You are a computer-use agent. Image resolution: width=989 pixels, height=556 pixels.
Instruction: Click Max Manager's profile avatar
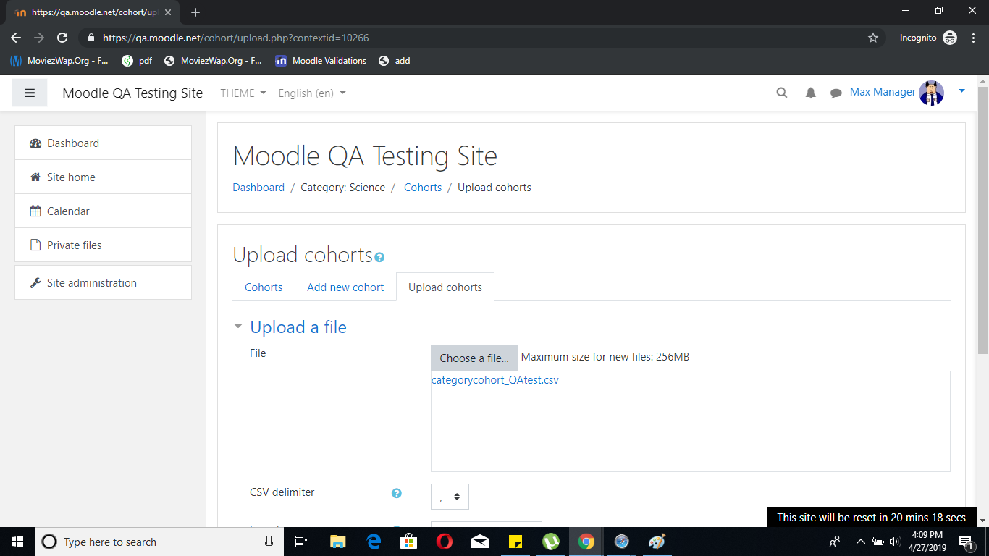(932, 93)
